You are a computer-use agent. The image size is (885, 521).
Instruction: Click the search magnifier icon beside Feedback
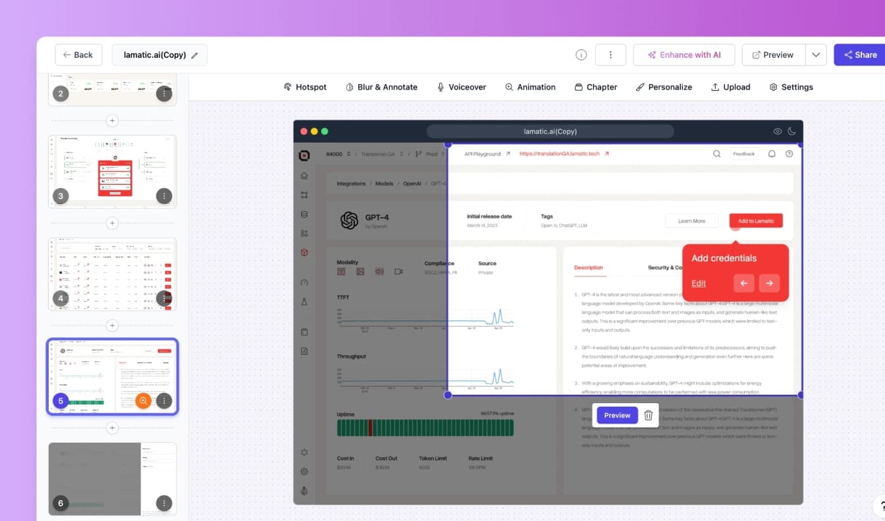tap(716, 154)
